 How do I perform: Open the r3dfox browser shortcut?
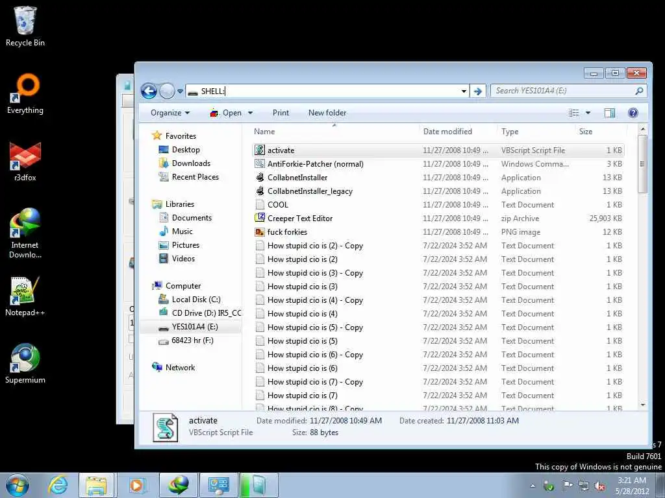[25, 161]
